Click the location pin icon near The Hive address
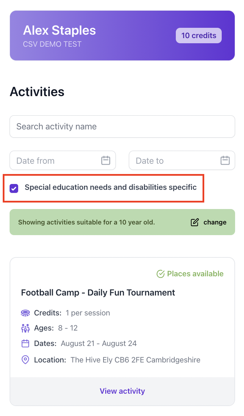The width and height of the screenshot is (244, 416). pyautogui.click(x=25, y=360)
